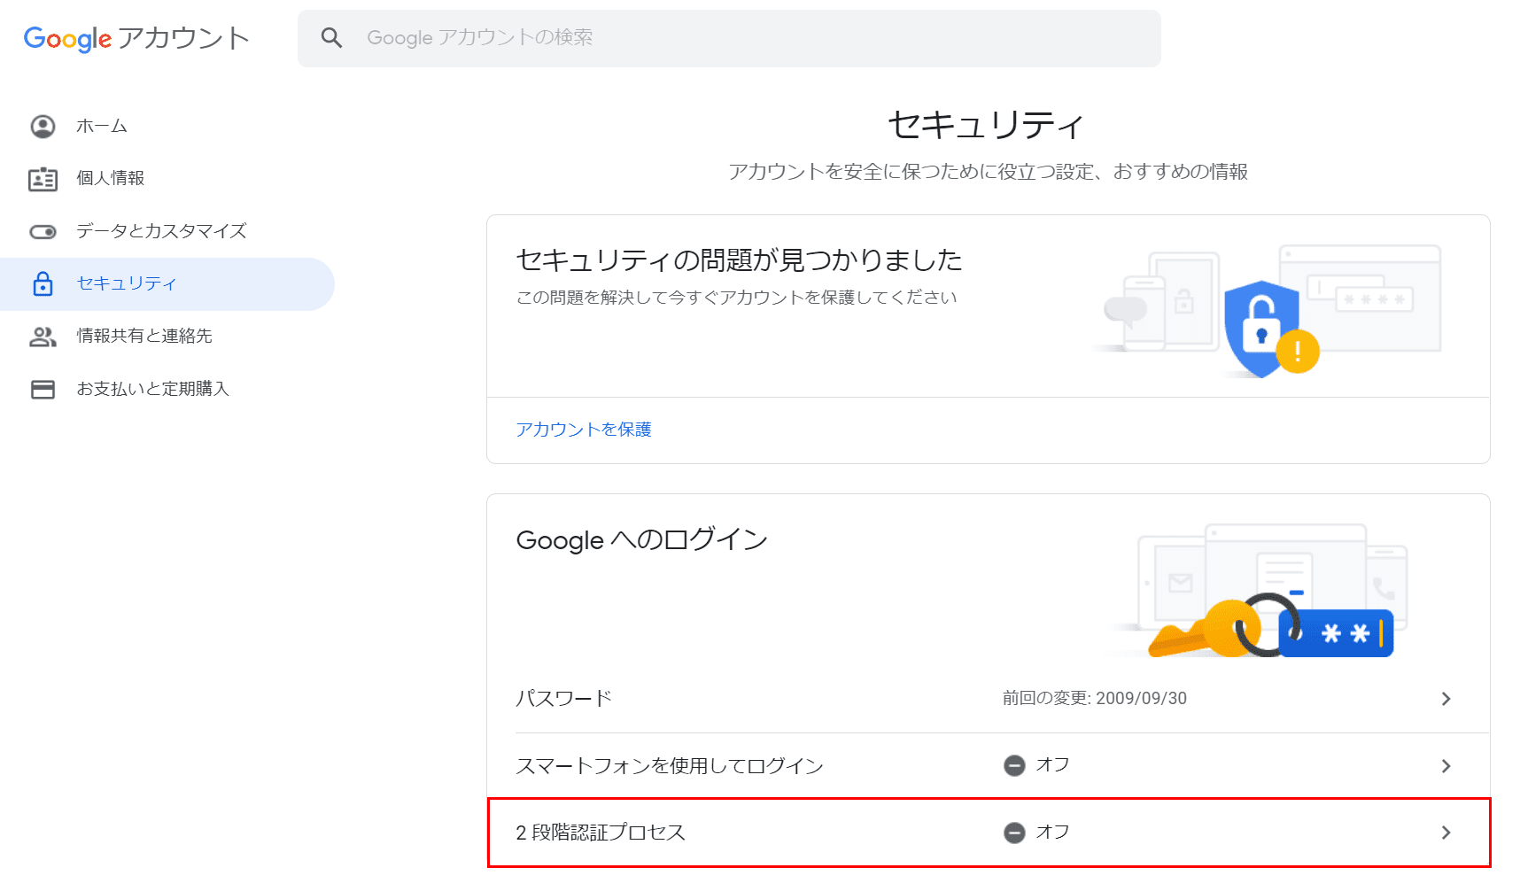
Task: Click the 個人情報 ID card icon
Action: point(43,179)
